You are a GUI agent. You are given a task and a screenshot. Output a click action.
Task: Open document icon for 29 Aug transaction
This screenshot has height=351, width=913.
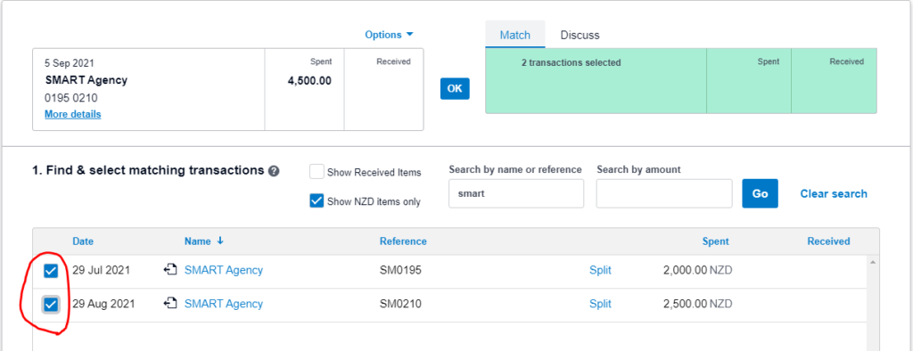tap(170, 303)
